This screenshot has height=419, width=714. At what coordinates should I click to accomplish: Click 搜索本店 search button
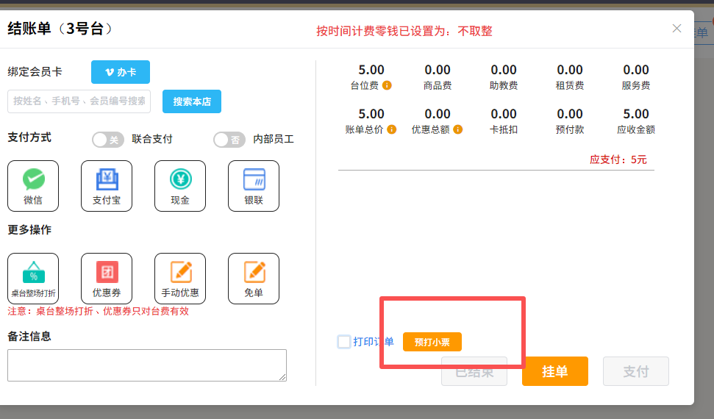192,101
